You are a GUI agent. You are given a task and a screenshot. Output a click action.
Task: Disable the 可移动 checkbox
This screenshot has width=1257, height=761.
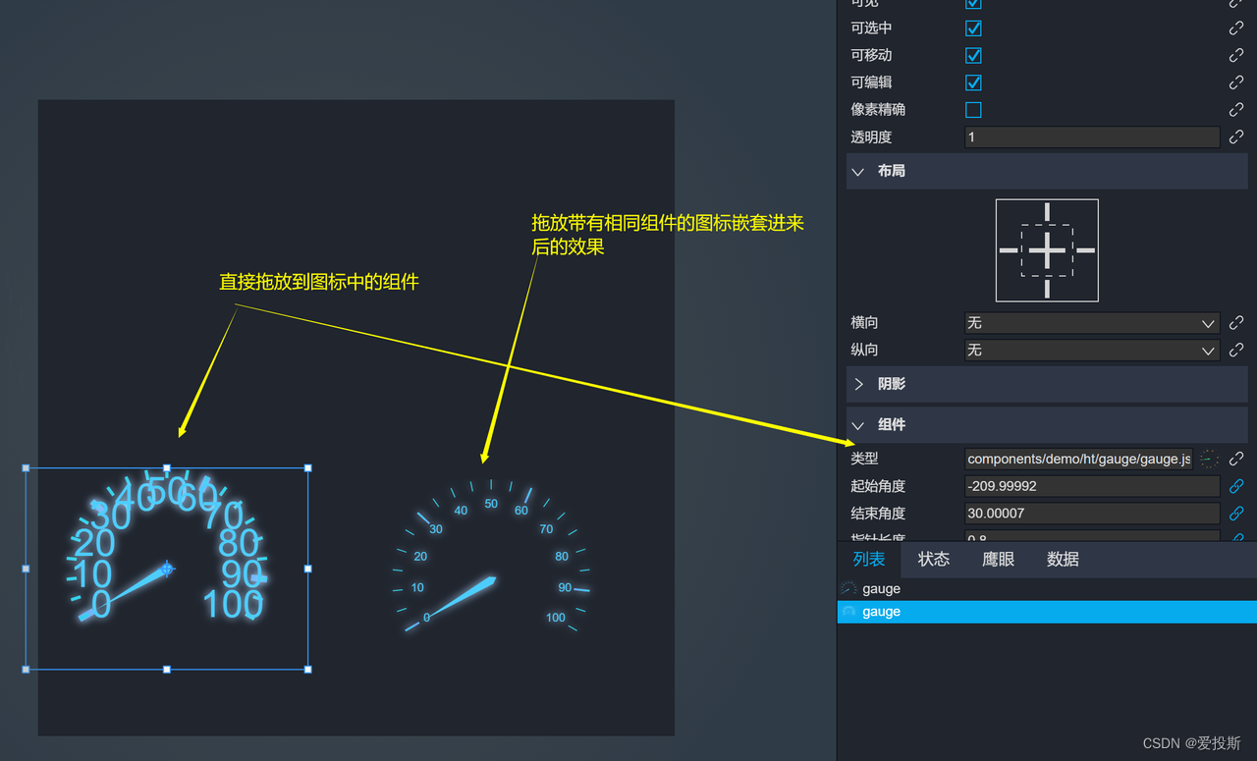[x=972, y=55]
